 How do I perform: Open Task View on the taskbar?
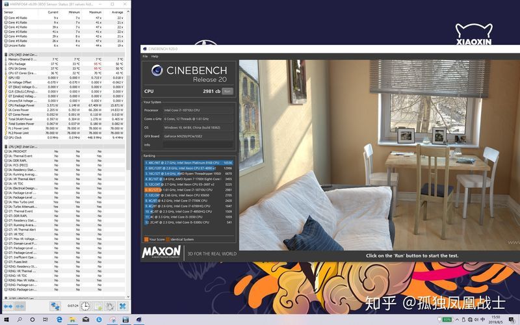[x=45, y=320]
